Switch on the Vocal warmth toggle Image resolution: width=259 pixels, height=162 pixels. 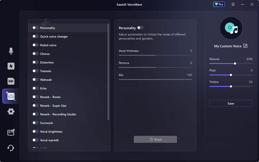coord(36,140)
